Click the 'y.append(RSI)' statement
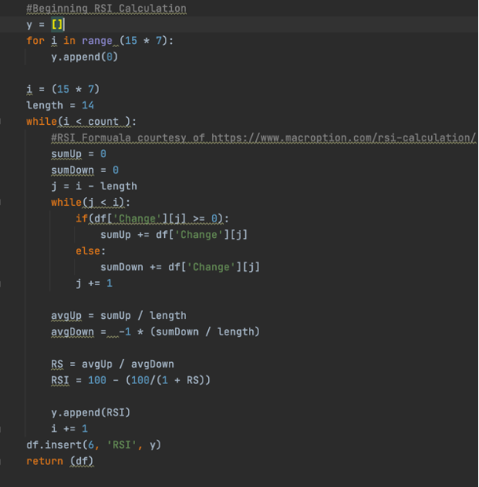 [90, 412]
